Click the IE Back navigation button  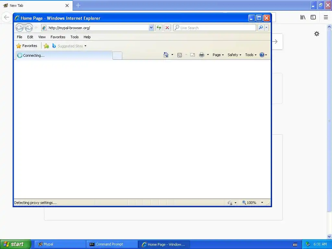click(19, 28)
